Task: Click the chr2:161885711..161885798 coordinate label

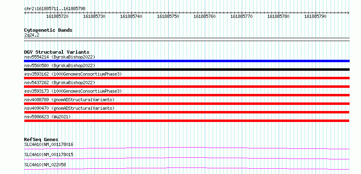Action: pyautogui.click(x=55, y=9)
